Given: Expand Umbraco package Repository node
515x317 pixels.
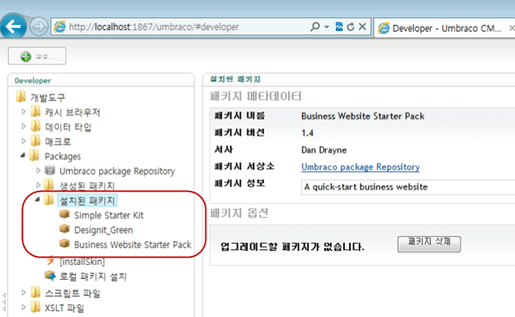Looking at the screenshot, I should tap(38, 170).
